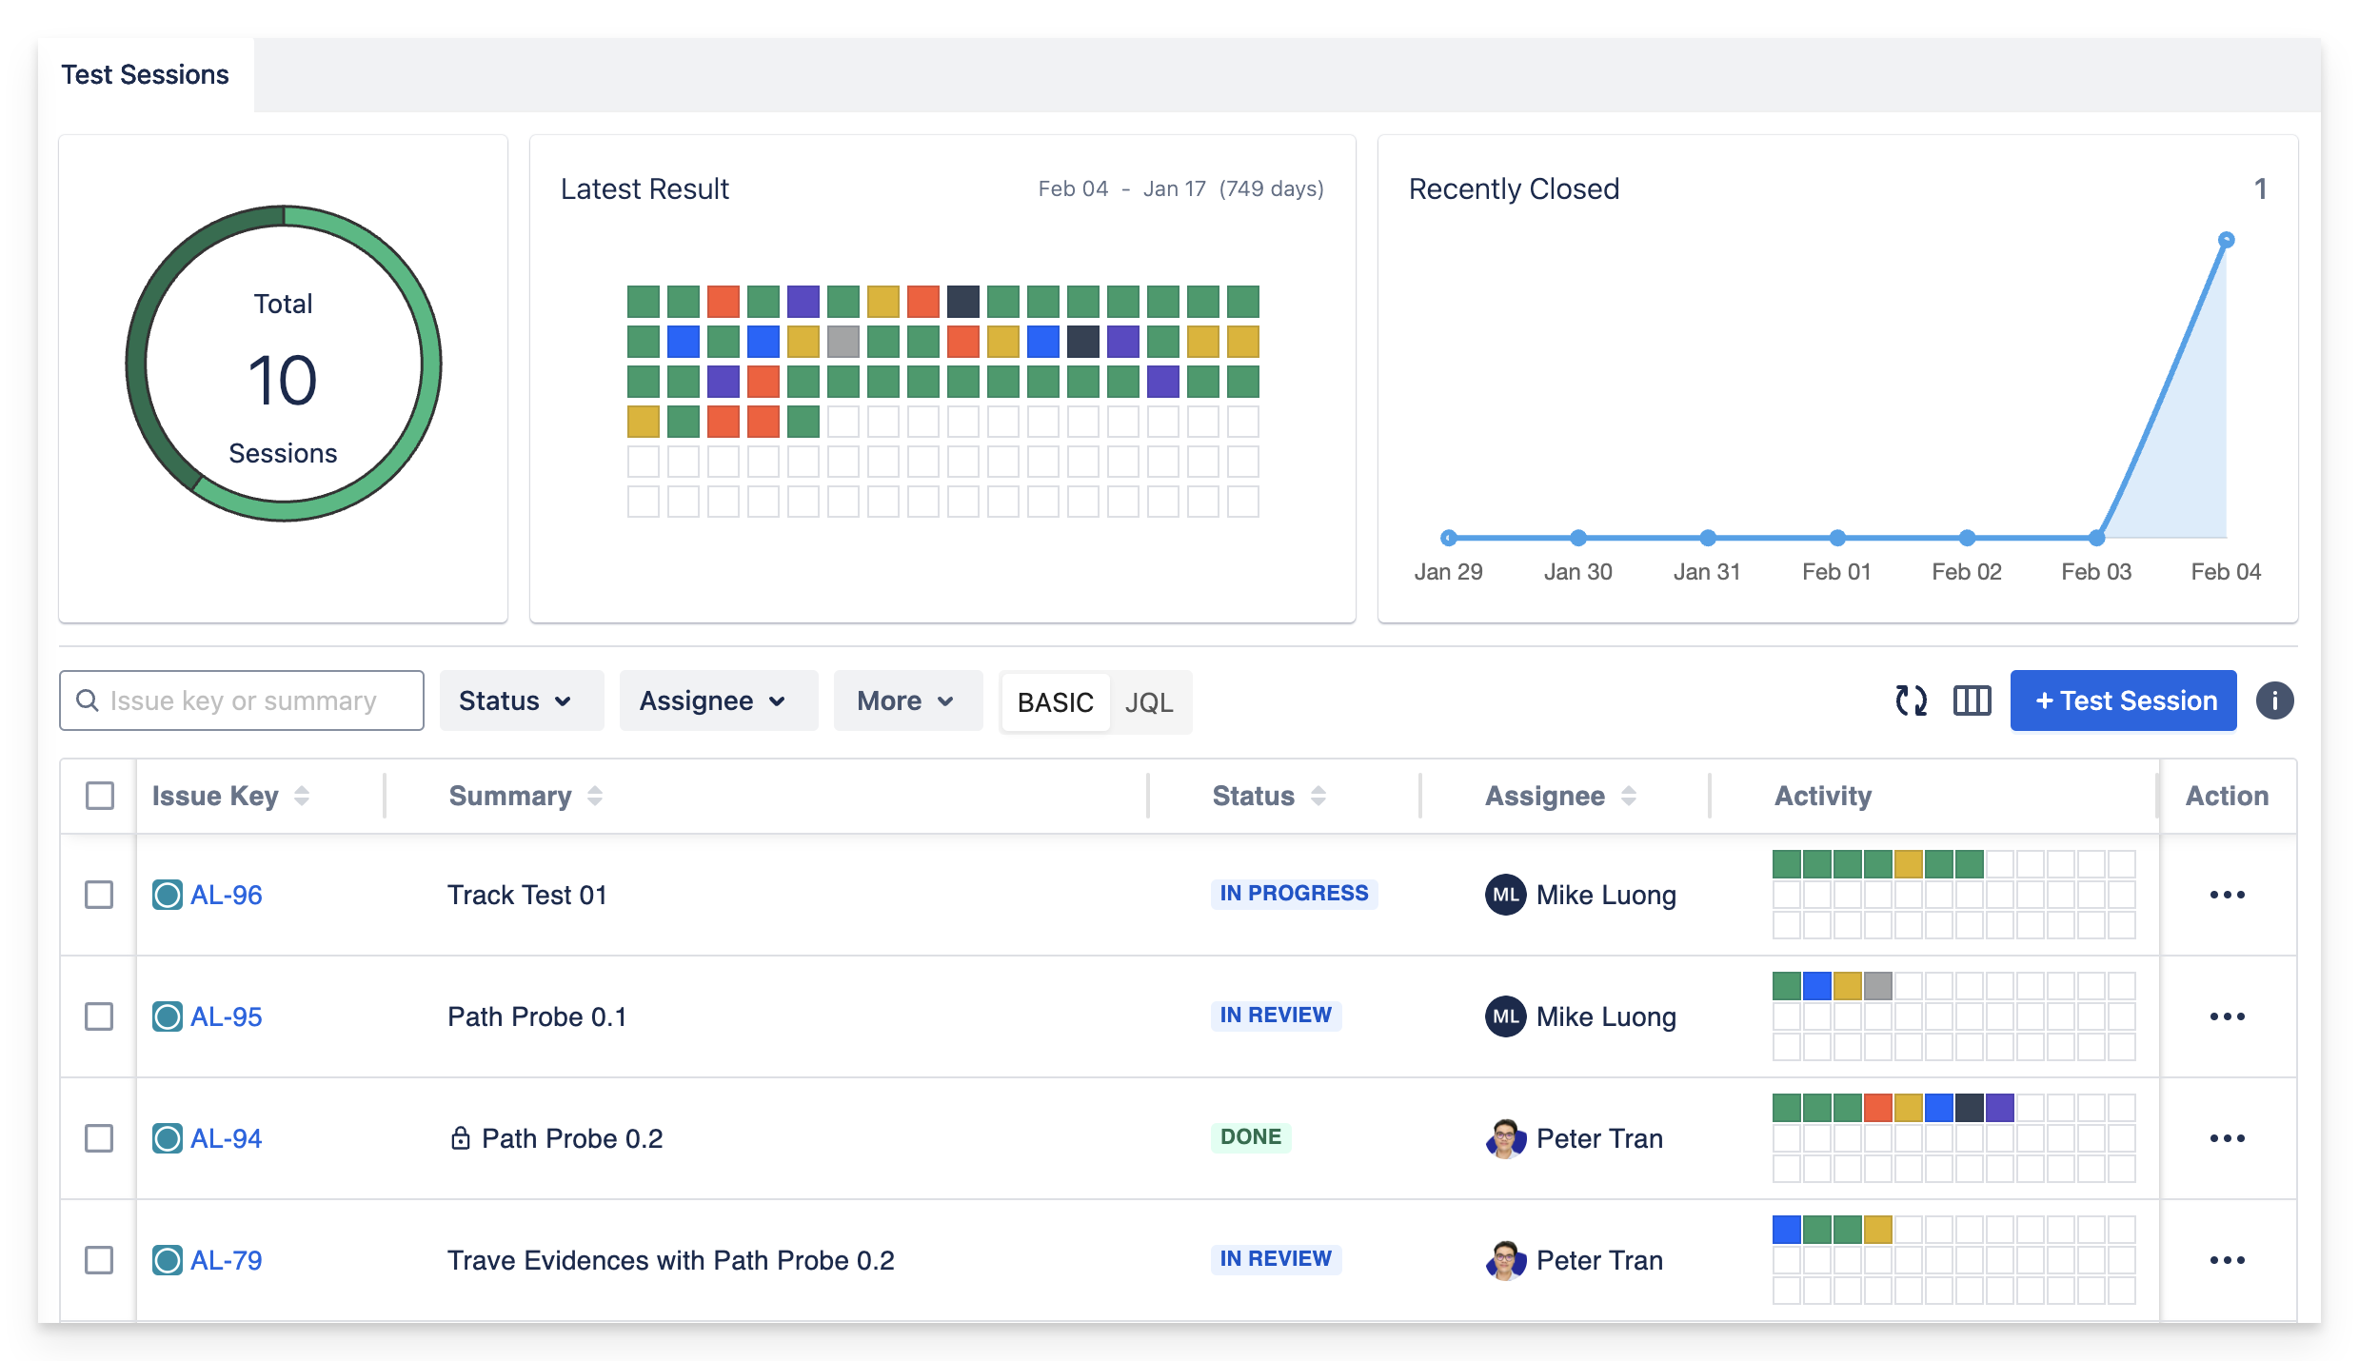
Task: Click the lock icon on Path Probe 0.2
Action: pos(460,1138)
